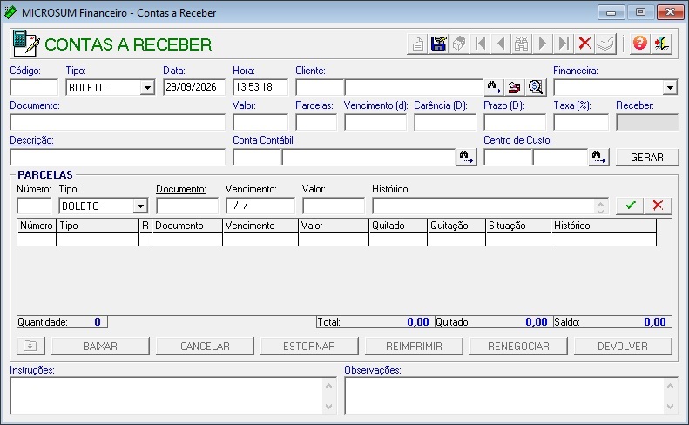Open the client register card-file icon
This screenshot has height=425, width=689.
(515, 87)
